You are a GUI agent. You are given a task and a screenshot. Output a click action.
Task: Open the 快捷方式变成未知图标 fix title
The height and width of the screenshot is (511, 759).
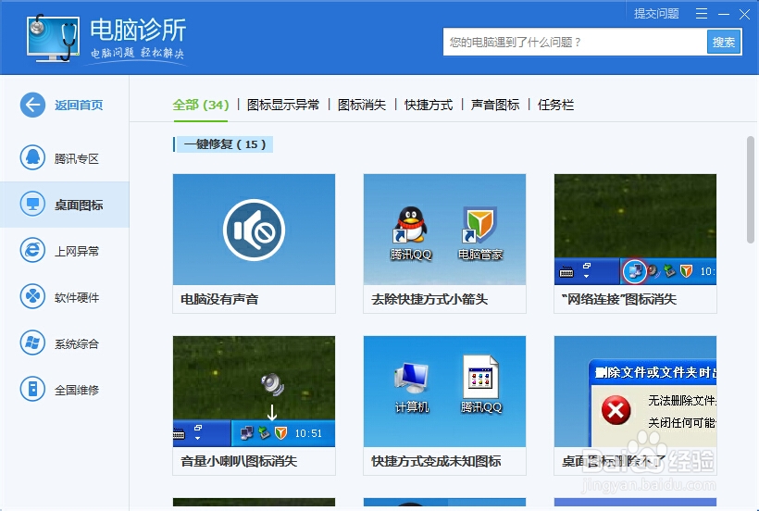coord(436,461)
